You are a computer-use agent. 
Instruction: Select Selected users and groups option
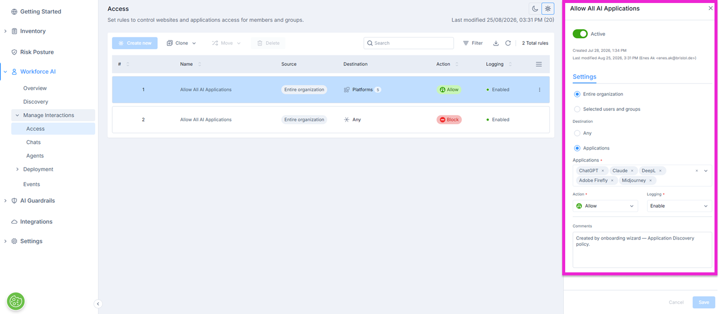coord(577,109)
